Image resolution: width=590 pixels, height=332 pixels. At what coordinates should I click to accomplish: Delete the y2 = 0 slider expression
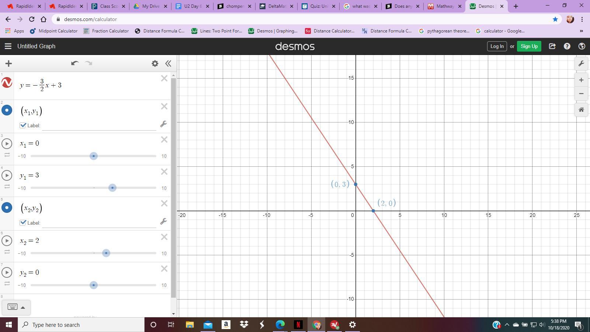tap(164, 269)
